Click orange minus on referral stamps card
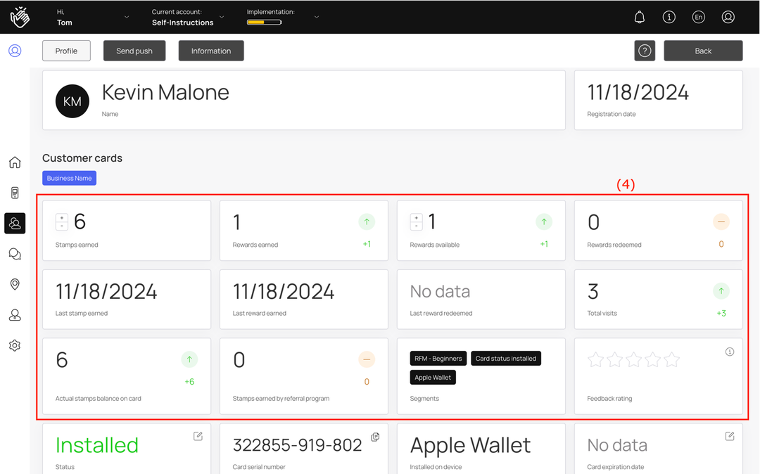The height and width of the screenshot is (474, 760). coord(367,359)
